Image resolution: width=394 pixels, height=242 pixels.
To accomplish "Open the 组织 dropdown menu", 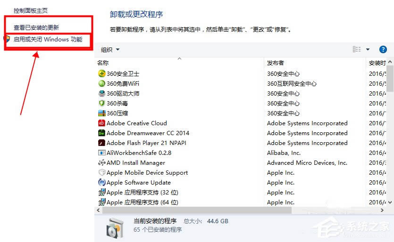I will [x=110, y=49].
